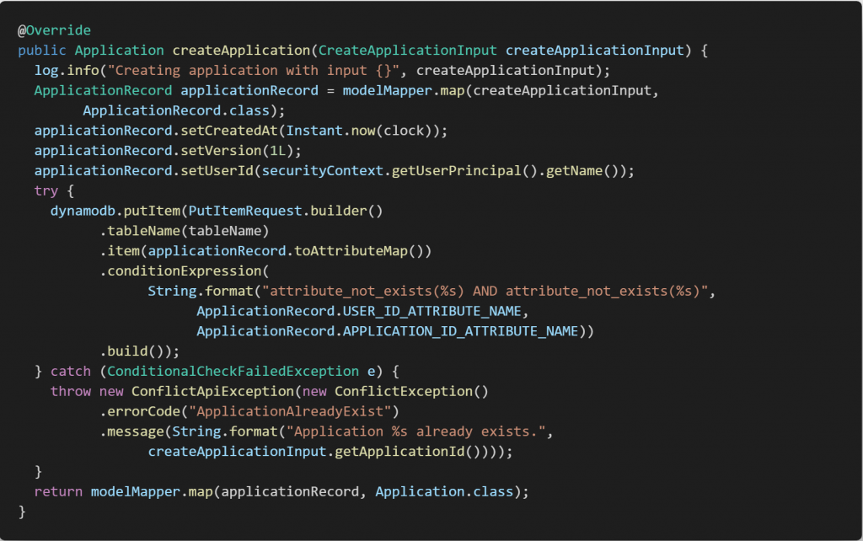Screen dimensions: 863x541
Task: Click the try keyword
Action: coord(46,190)
